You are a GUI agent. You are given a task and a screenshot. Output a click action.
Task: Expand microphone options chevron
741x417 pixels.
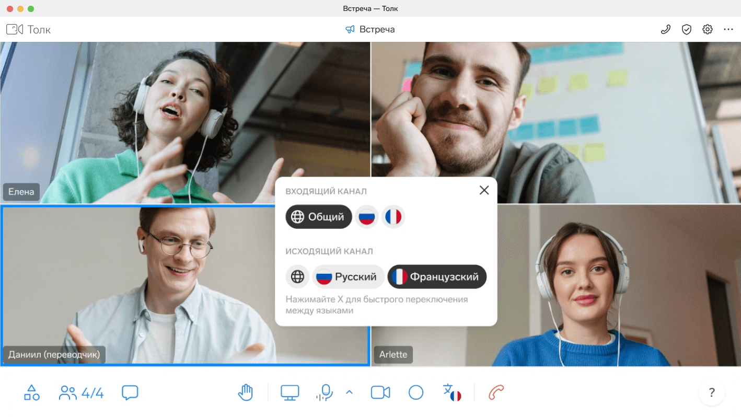(x=349, y=392)
